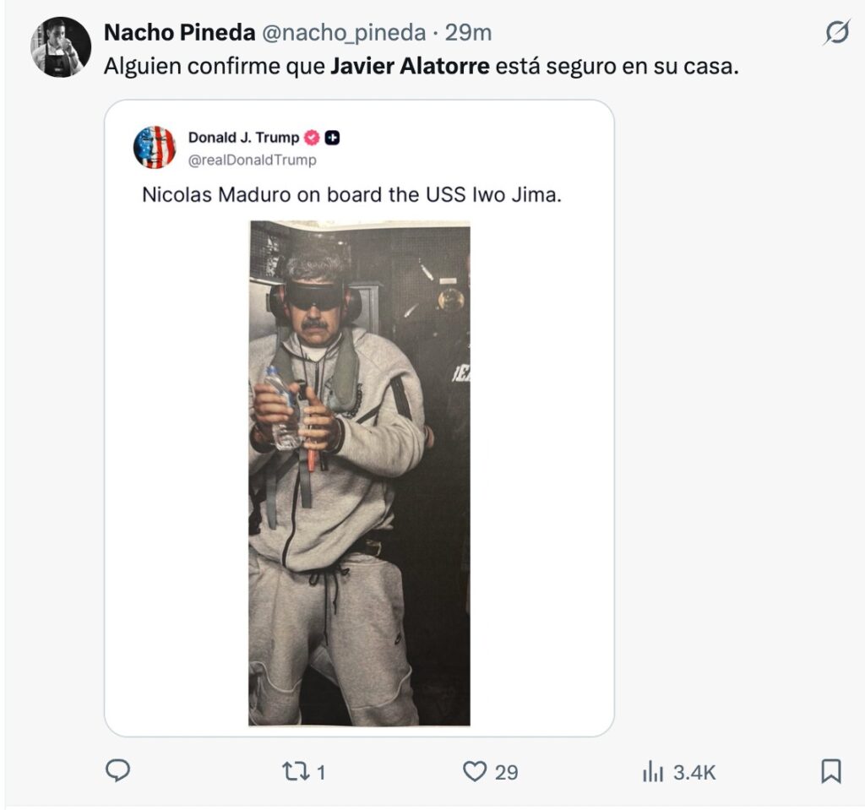This screenshot has width=865, height=810.
Task: Click the reply speech bubble icon
Action: [x=117, y=770]
